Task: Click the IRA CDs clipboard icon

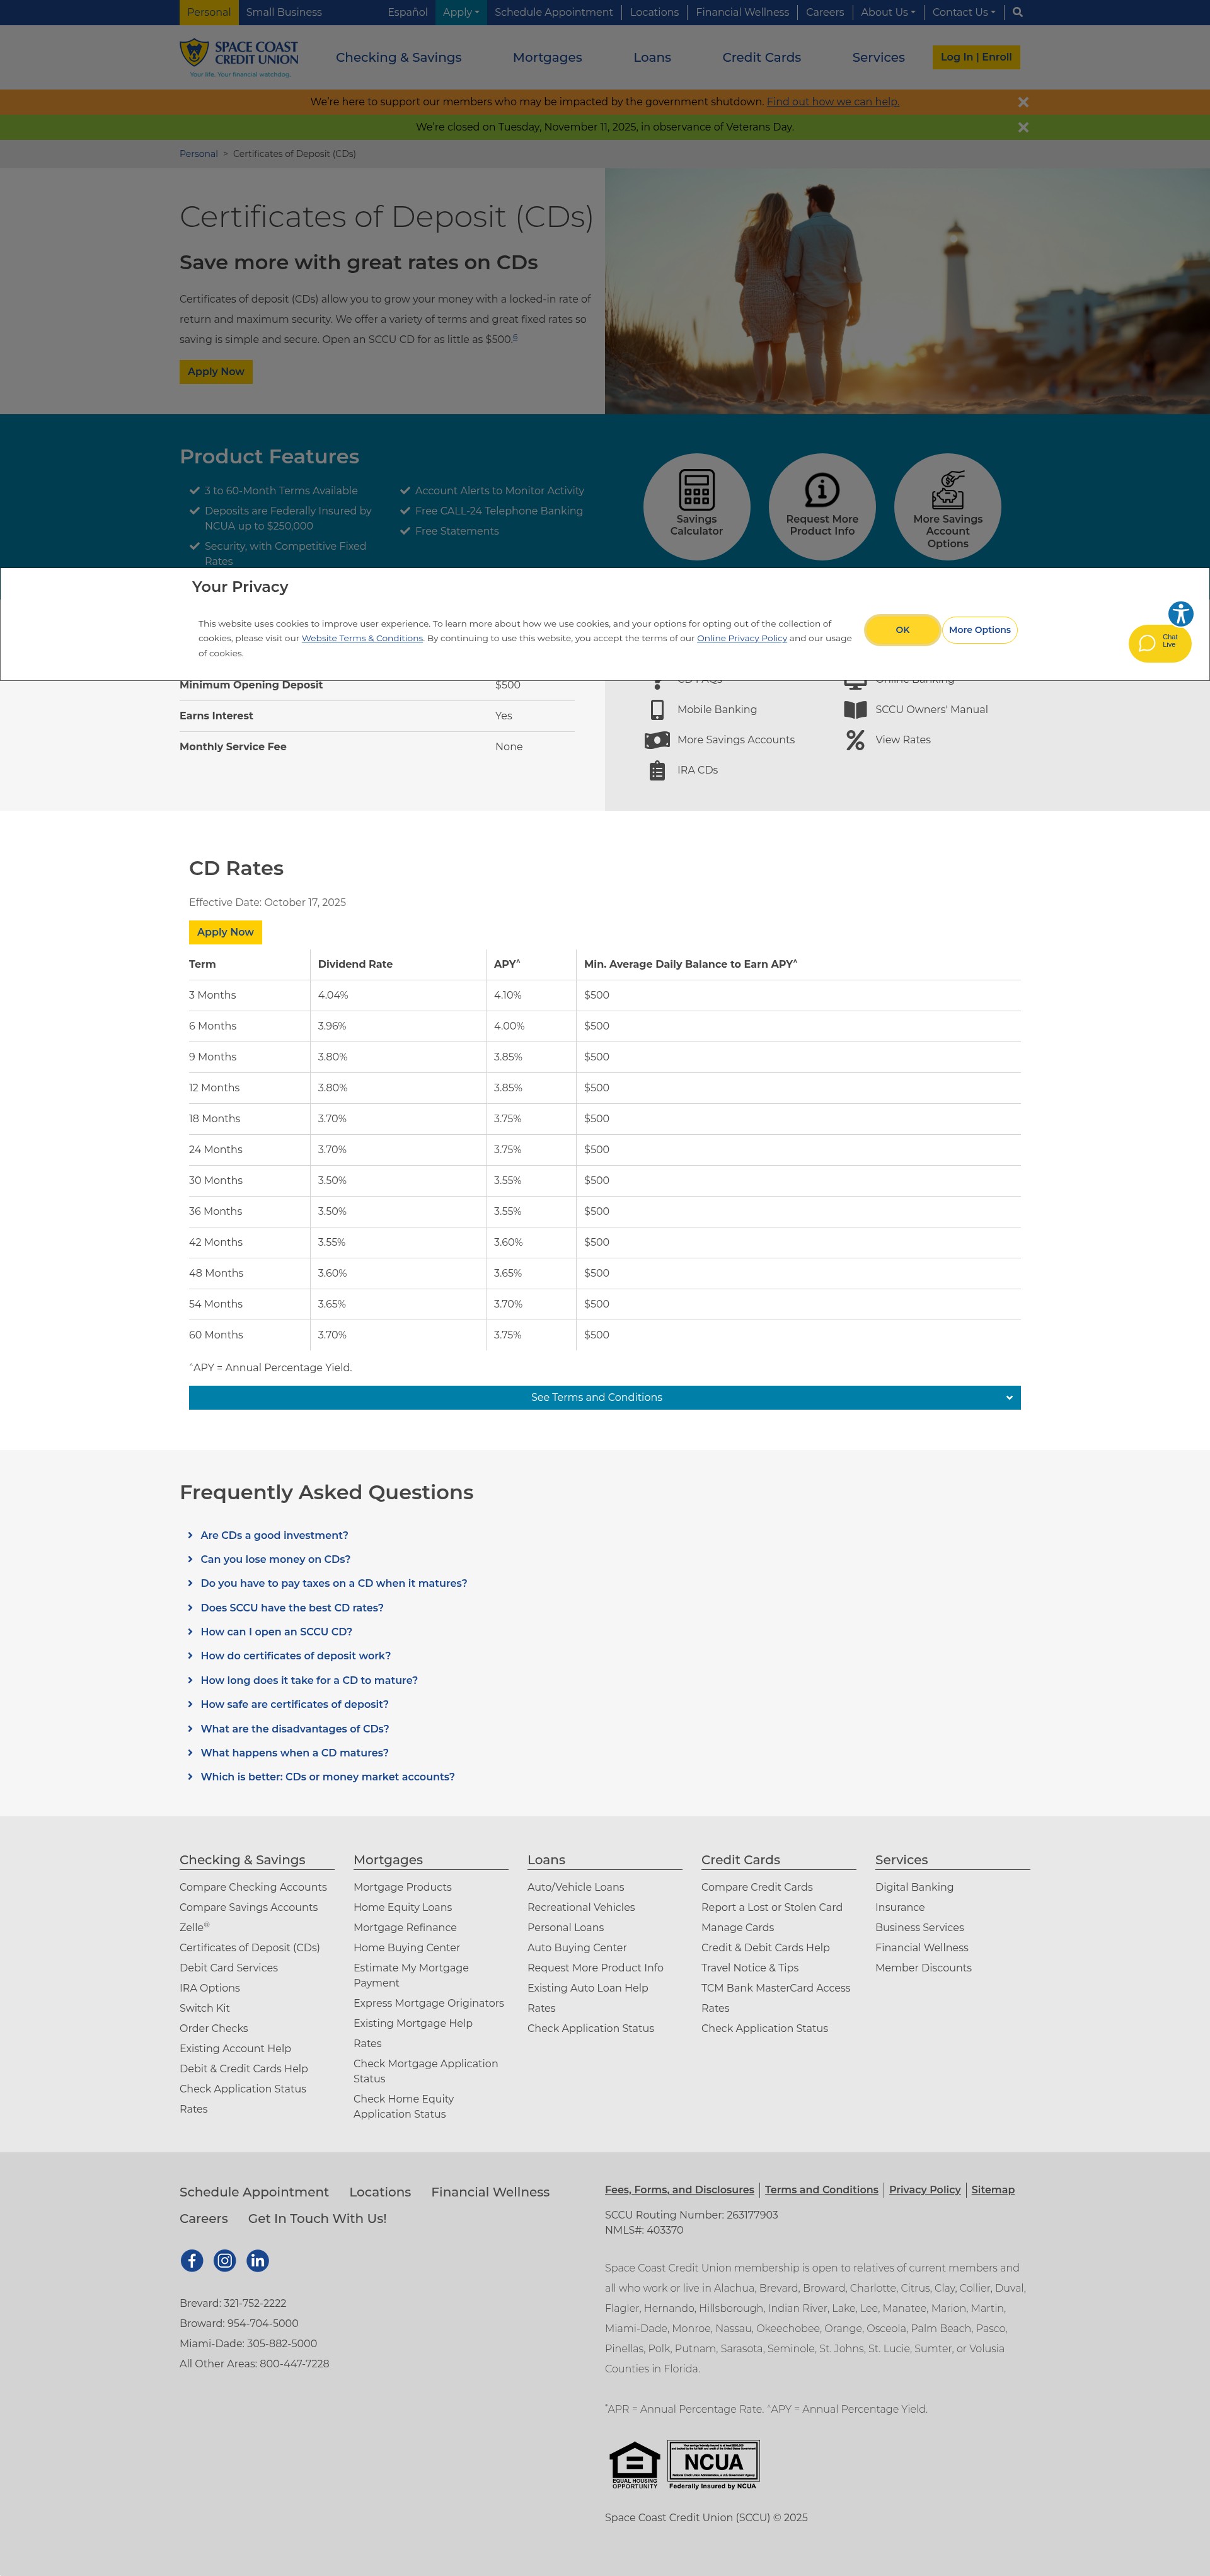Action: click(657, 770)
